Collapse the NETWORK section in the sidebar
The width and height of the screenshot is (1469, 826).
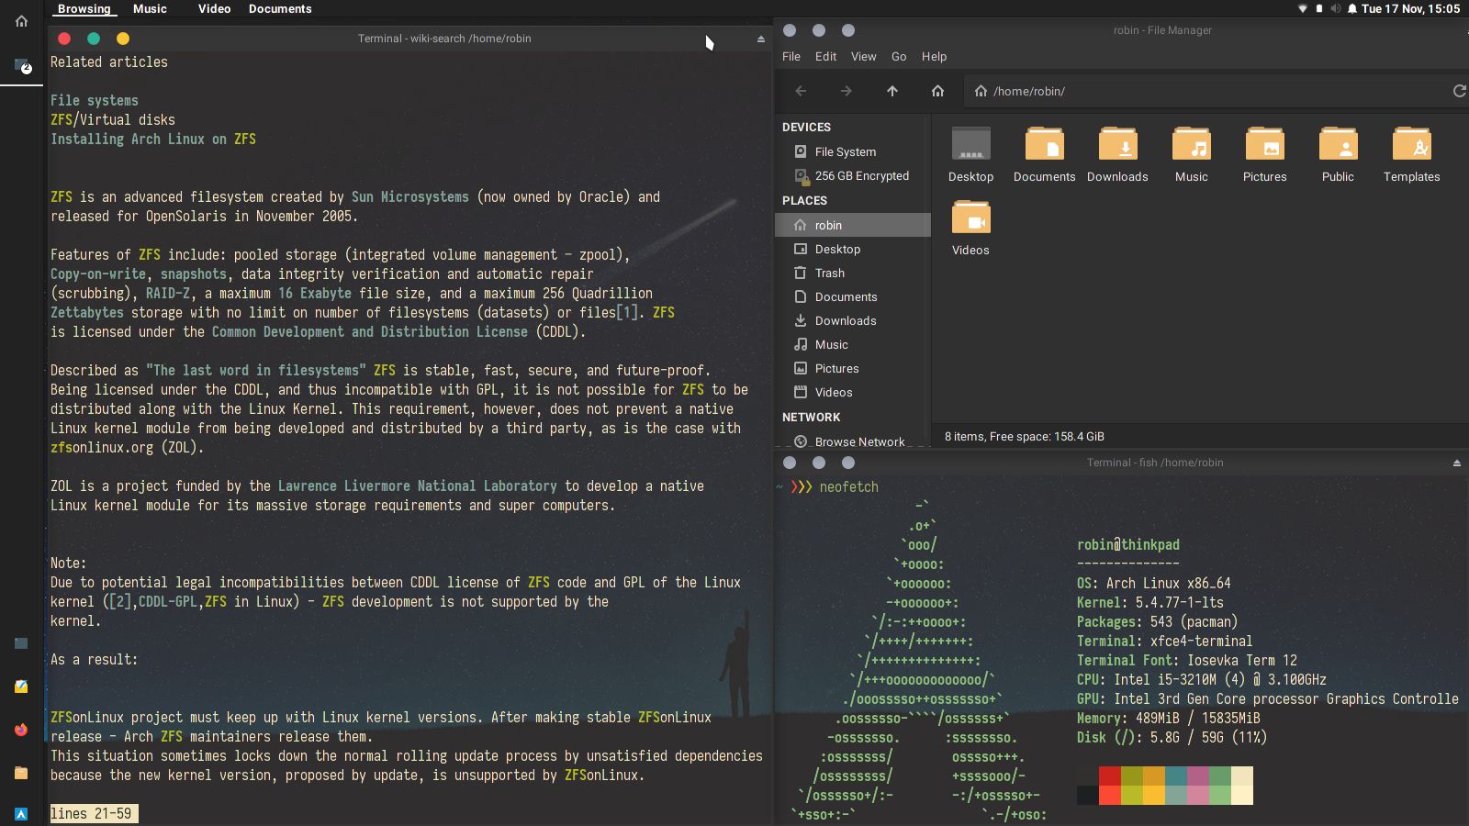click(811, 417)
